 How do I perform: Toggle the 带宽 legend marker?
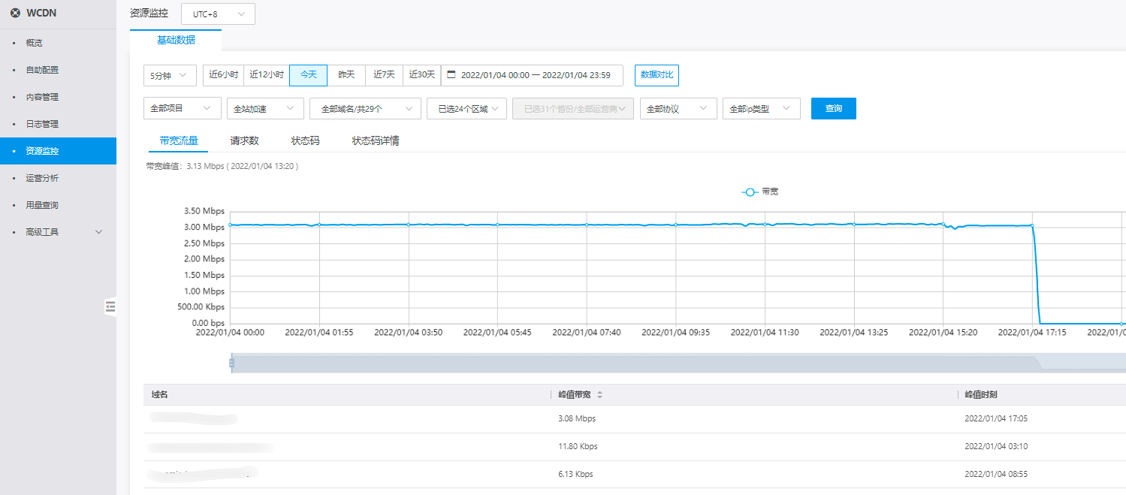point(750,192)
